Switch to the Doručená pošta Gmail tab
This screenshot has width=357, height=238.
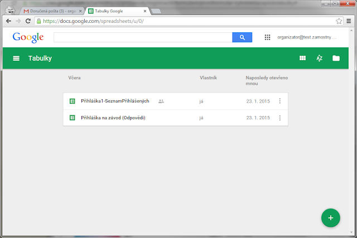coord(52,11)
